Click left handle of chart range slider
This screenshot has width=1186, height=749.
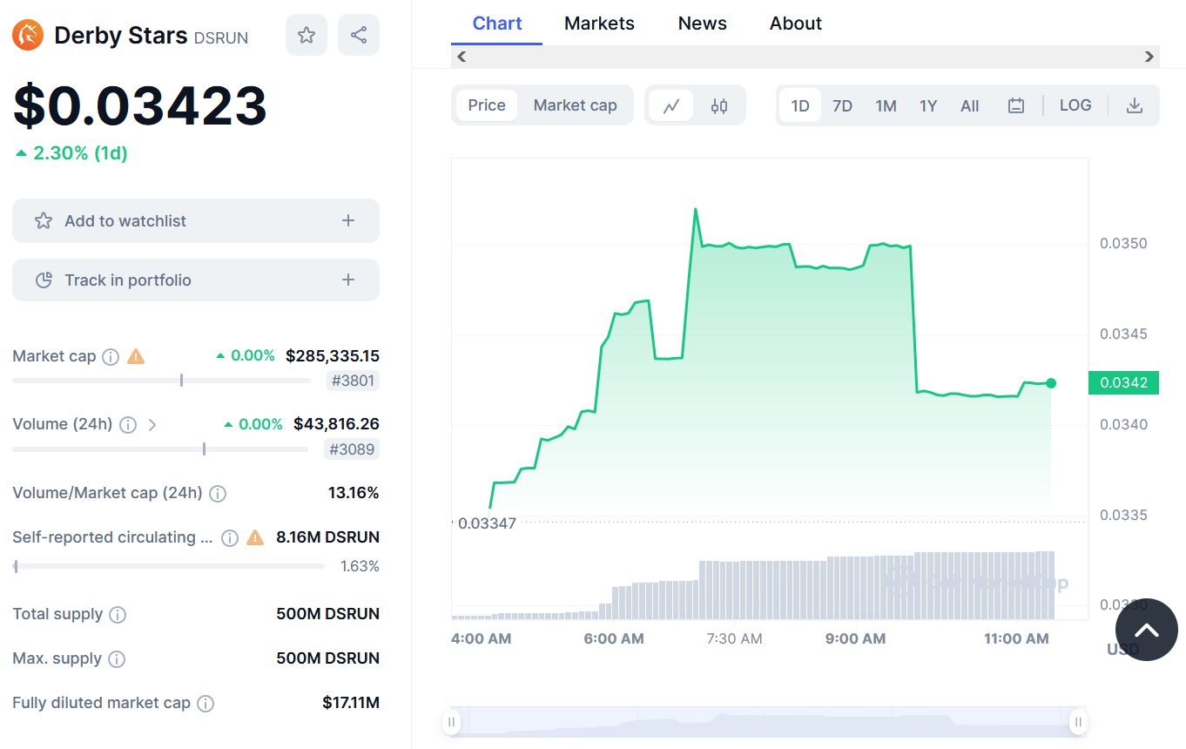click(x=451, y=721)
